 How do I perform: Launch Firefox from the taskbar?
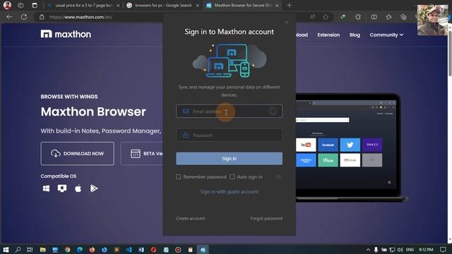click(92, 250)
